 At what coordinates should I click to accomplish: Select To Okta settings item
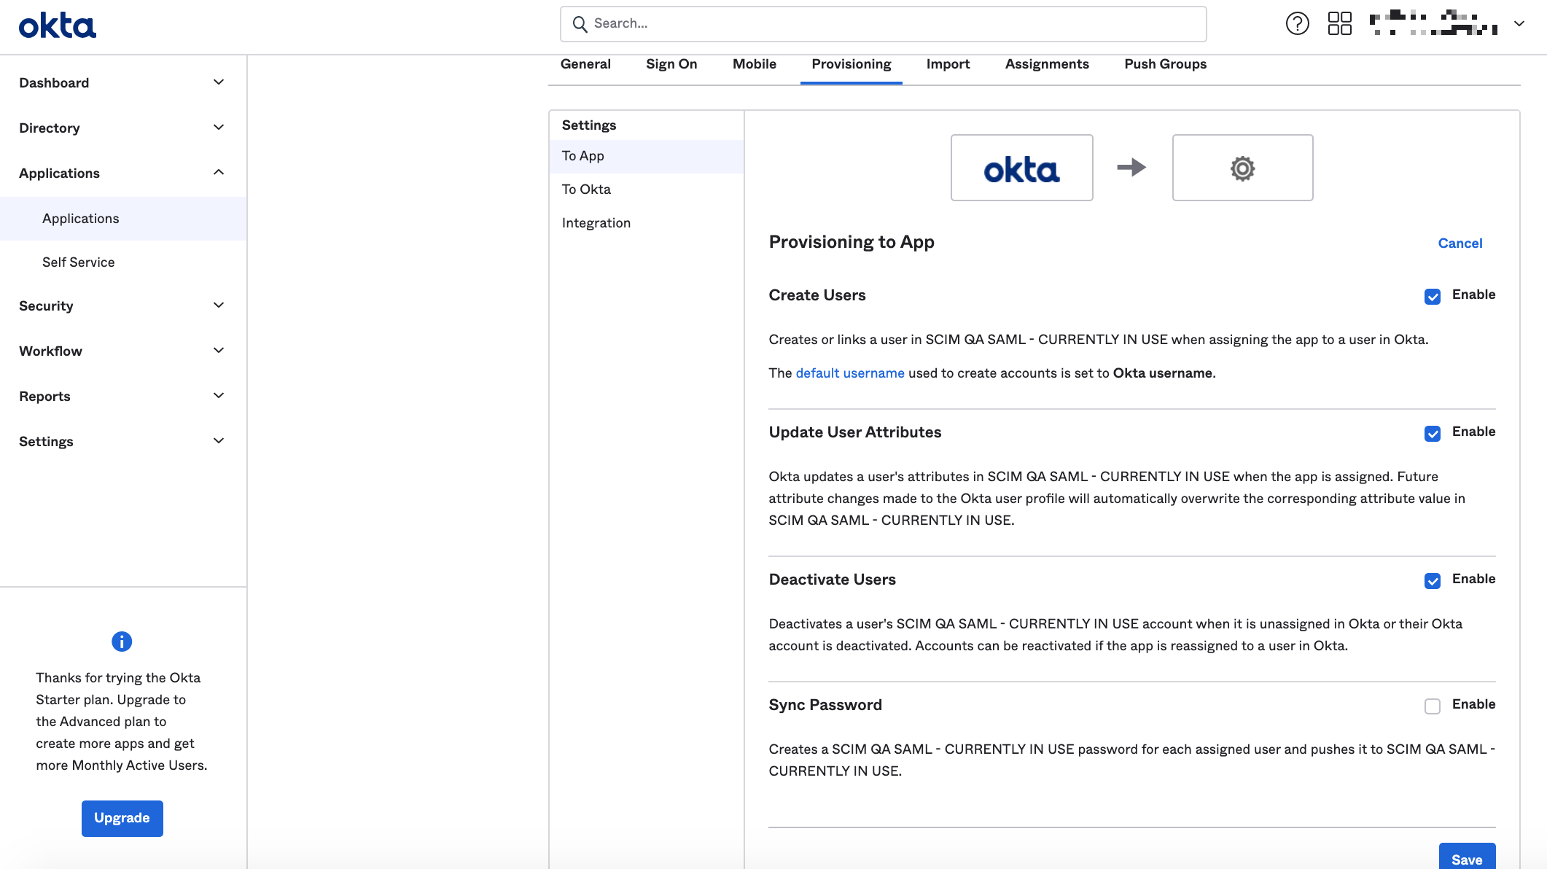point(646,190)
